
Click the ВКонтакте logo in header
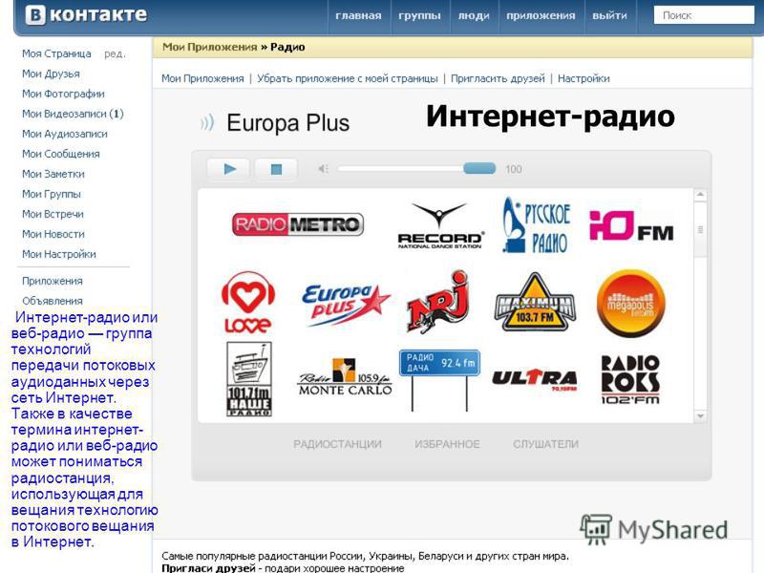click(86, 14)
